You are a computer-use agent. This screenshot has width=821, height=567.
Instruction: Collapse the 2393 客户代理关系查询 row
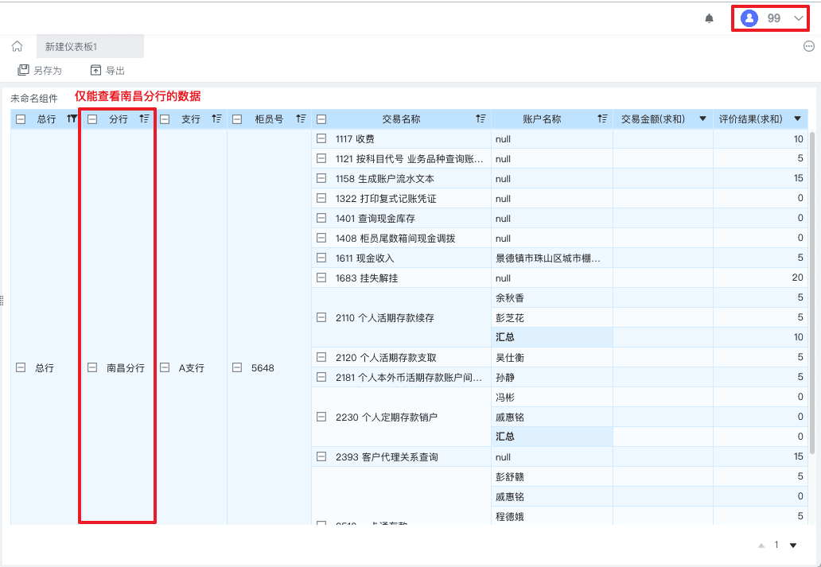coord(321,456)
